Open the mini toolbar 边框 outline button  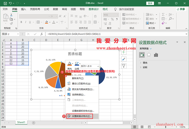(x=77, y=66)
